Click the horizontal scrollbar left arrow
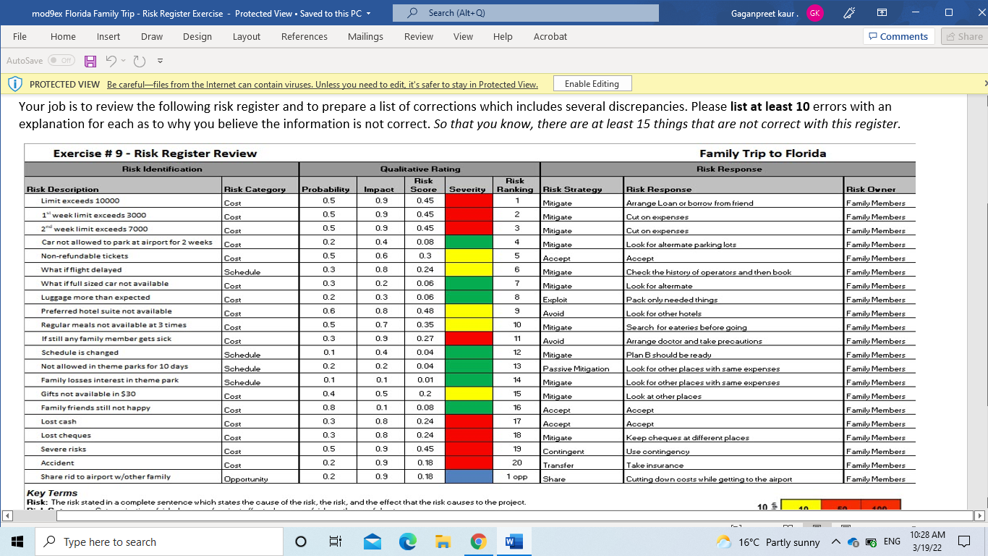Viewport: 988px width, 556px height. (7, 516)
